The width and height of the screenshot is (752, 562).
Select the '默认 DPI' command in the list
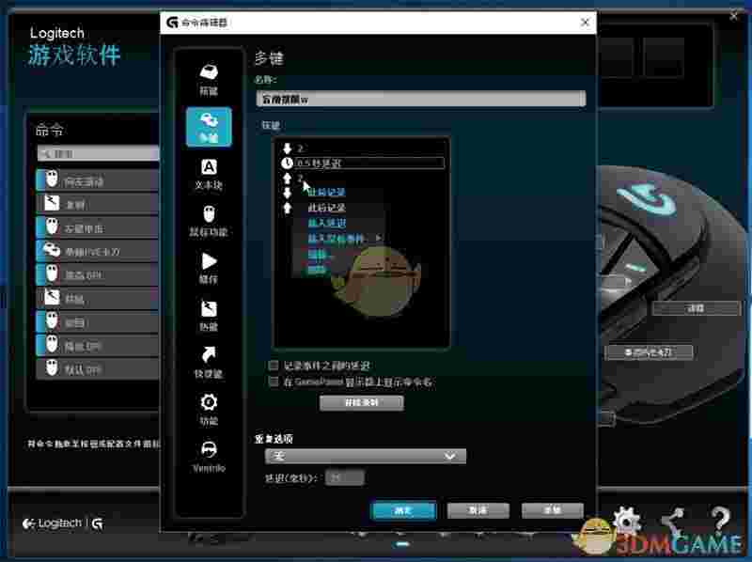tap(98, 368)
